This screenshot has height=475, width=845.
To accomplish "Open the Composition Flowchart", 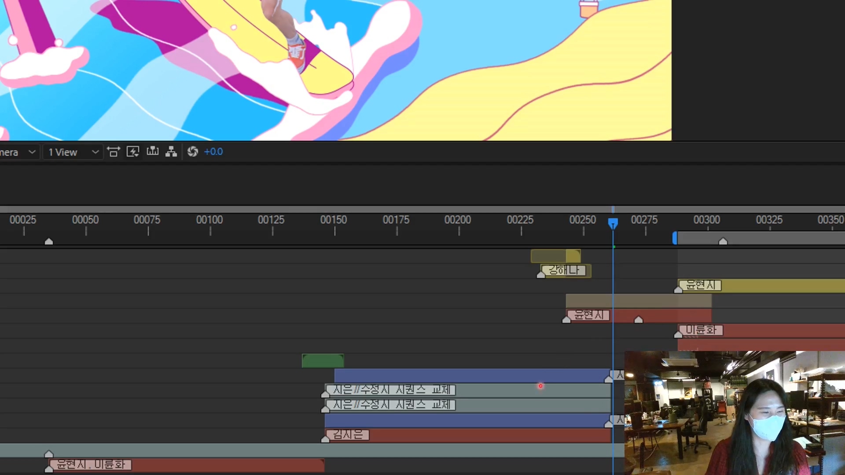I will (x=171, y=151).
